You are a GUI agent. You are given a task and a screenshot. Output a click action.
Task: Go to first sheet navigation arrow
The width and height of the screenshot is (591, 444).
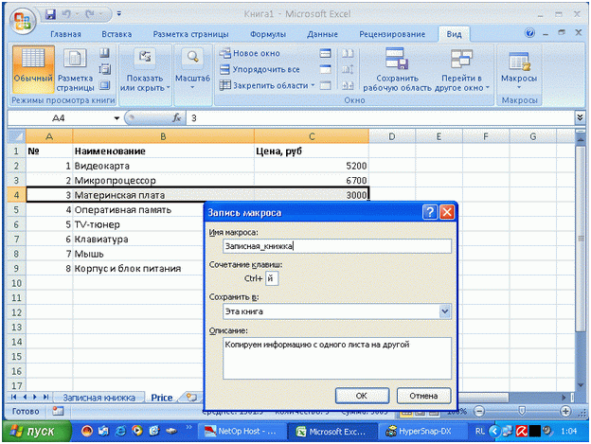pyautogui.click(x=14, y=397)
